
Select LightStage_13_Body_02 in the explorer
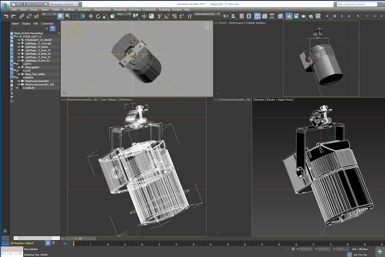click(x=38, y=54)
